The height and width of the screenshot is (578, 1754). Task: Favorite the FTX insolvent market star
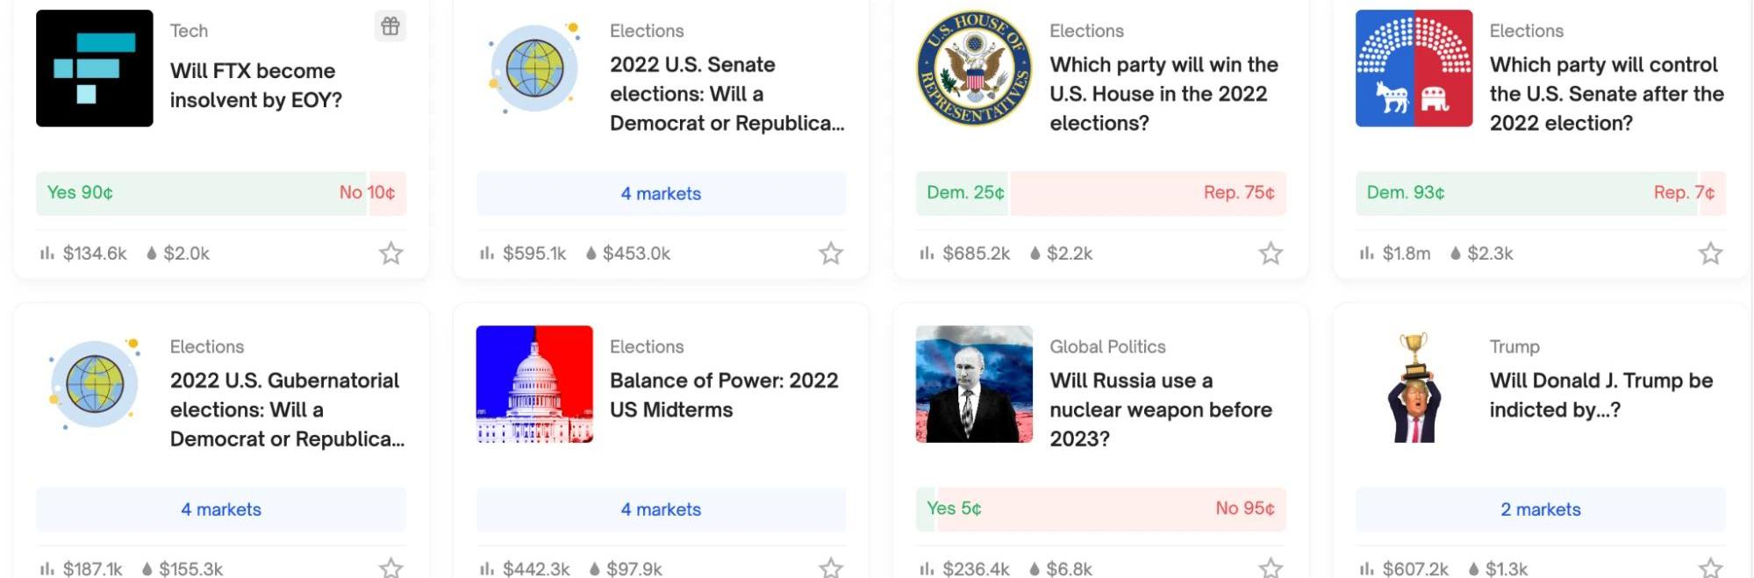coord(390,253)
